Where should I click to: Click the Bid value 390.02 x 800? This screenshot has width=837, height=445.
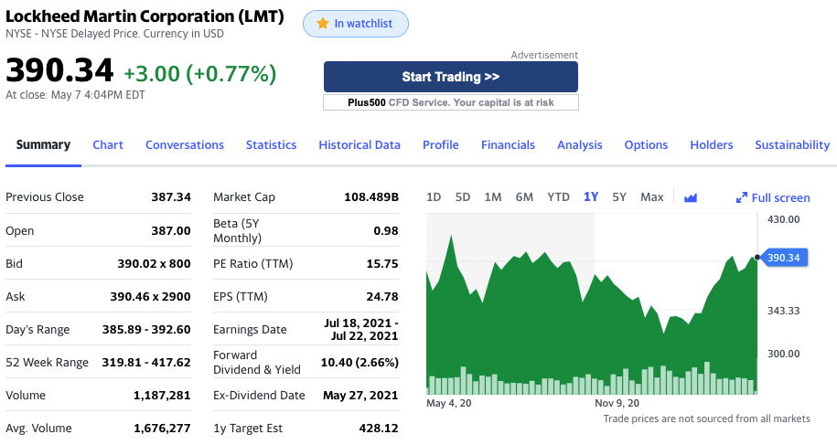[x=154, y=263]
